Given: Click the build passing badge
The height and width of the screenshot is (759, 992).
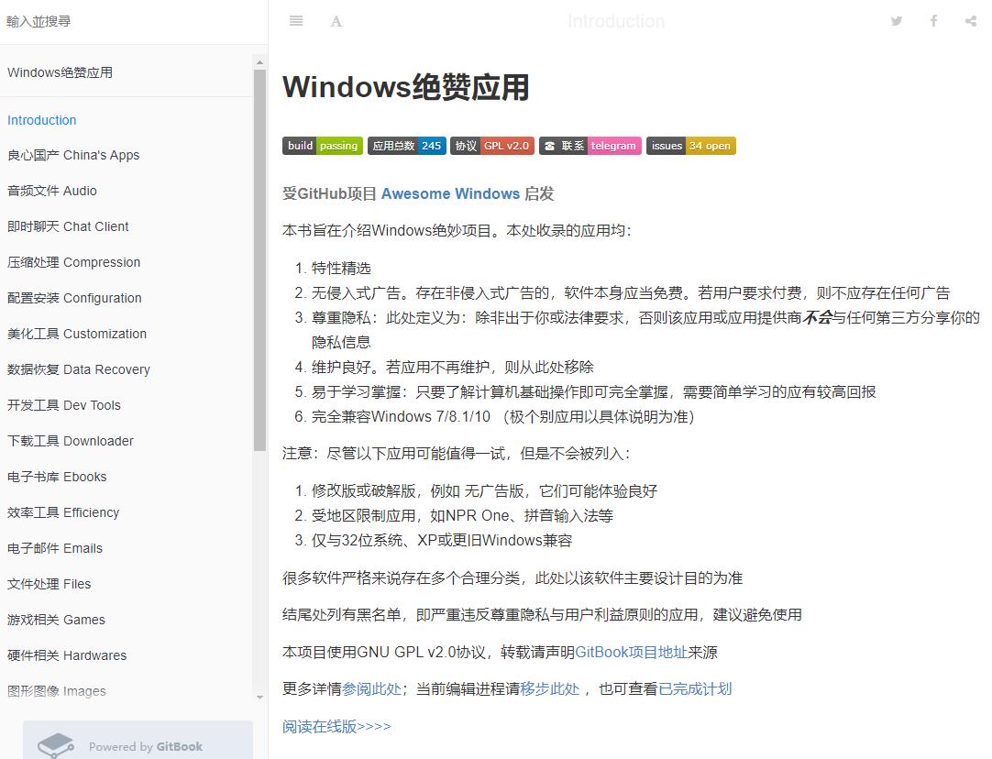Looking at the screenshot, I should [322, 146].
